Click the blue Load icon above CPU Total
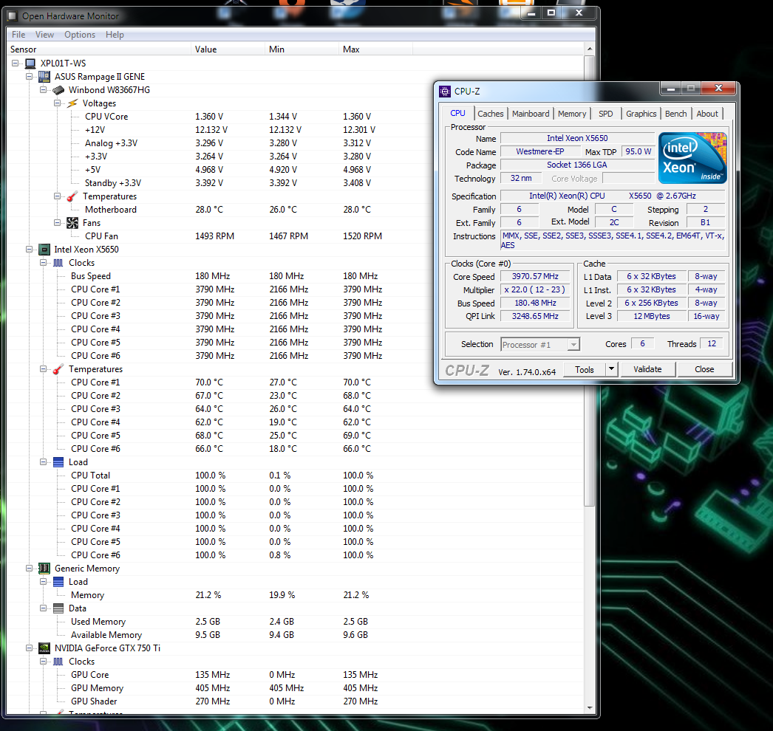The image size is (773, 731). [58, 462]
